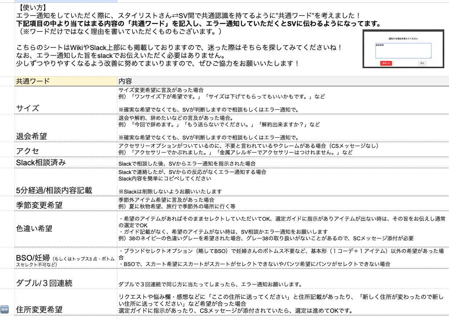
Task: Select the ダブル/３回連続 keyword cell
Action: [65, 283]
